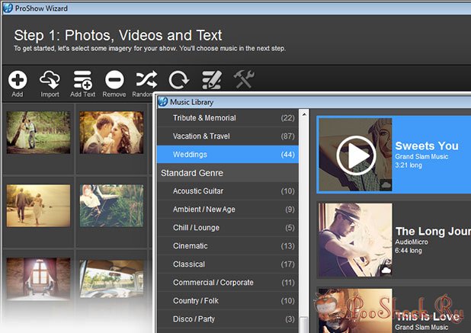Click the Standard Genre section header
The height and width of the screenshot is (333, 471).
228,173
